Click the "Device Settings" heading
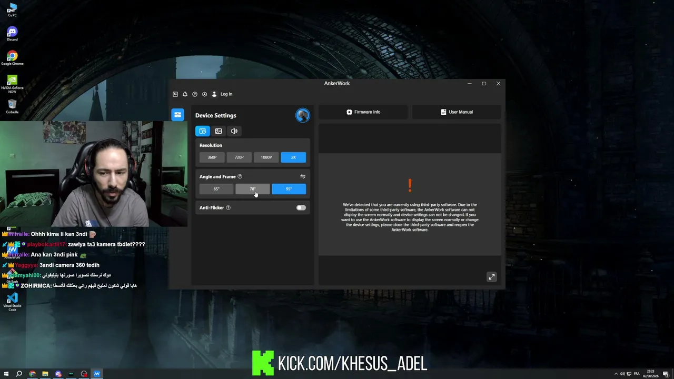Viewport: 674px width, 379px height. [216, 115]
